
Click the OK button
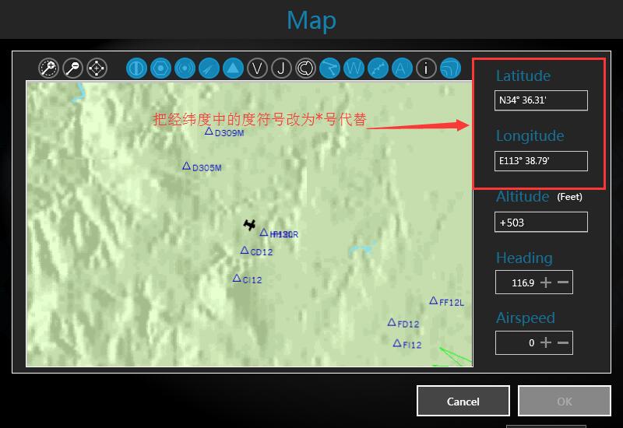click(564, 401)
